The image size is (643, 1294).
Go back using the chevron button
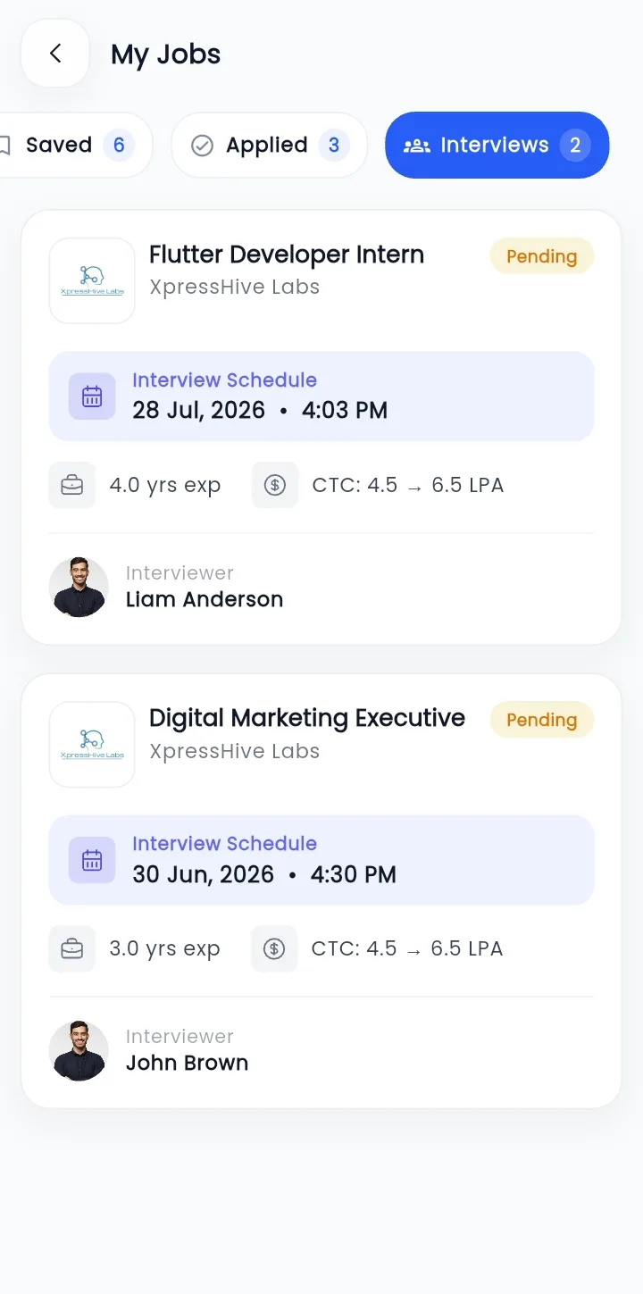[55, 54]
